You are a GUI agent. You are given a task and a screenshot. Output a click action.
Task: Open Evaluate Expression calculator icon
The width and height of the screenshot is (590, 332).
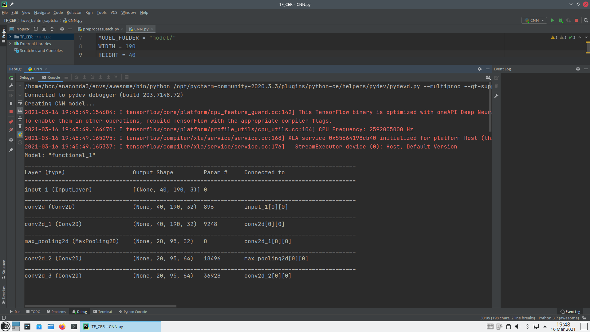coord(127,77)
